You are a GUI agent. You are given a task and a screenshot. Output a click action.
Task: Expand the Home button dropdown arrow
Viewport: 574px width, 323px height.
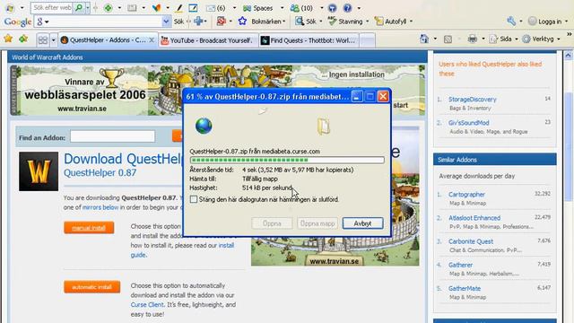pos(435,39)
